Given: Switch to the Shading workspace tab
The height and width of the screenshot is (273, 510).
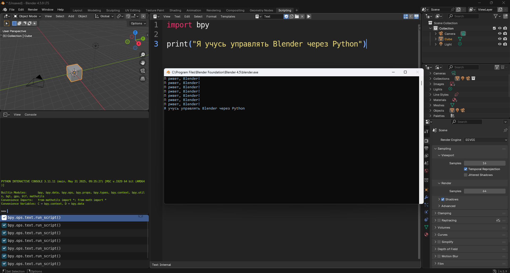Looking at the screenshot, I should tap(175, 10).
